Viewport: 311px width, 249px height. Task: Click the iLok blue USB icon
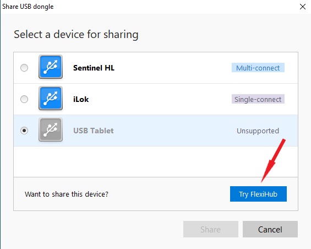coord(51,98)
